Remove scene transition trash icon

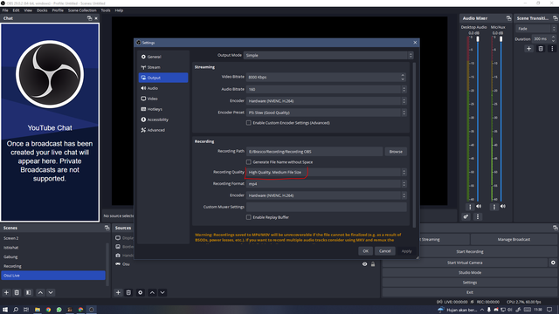(541, 49)
